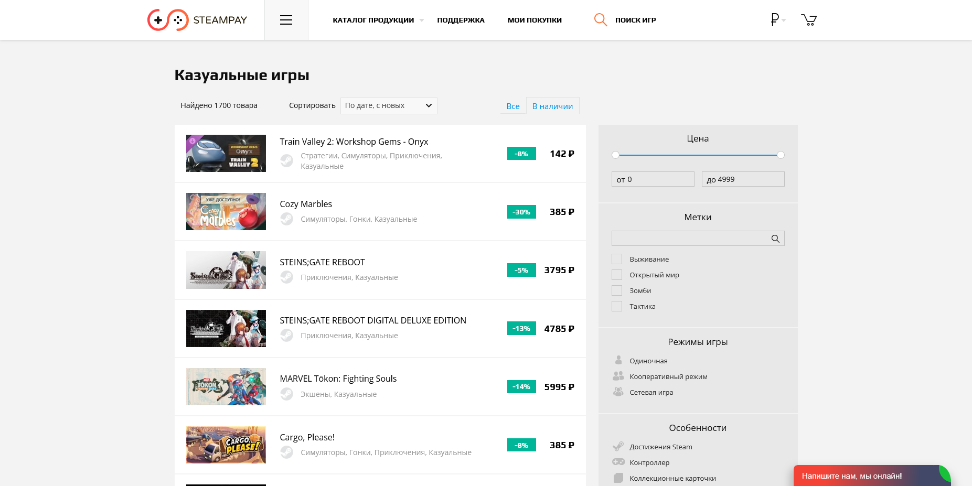Open Train Valley 2: Workshop Gems - Onyx title
The height and width of the screenshot is (486, 972).
[354, 142]
